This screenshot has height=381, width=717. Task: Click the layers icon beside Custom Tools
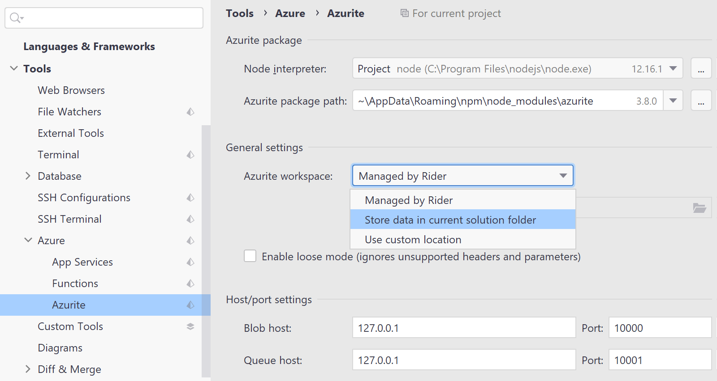(x=190, y=326)
